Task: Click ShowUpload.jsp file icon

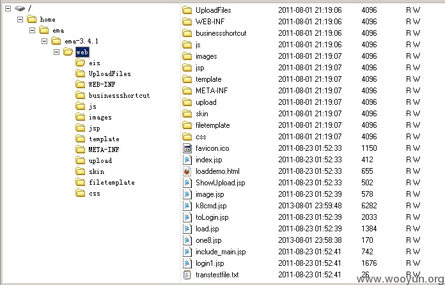Action: pos(187,183)
